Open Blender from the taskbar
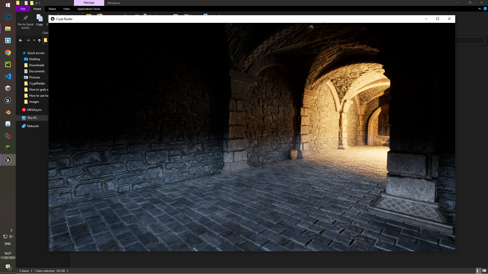 (x=8, y=112)
